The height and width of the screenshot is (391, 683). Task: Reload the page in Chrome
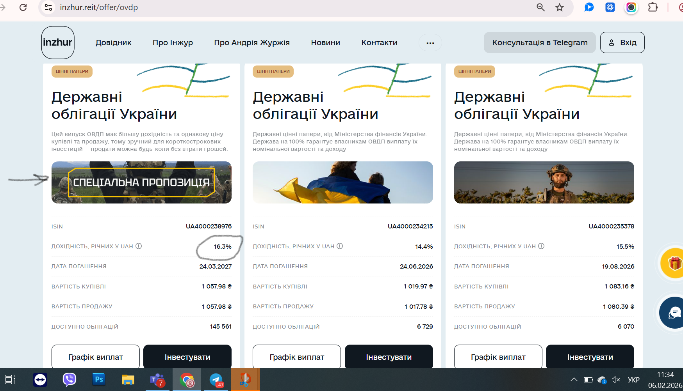(x=23, y=7)
